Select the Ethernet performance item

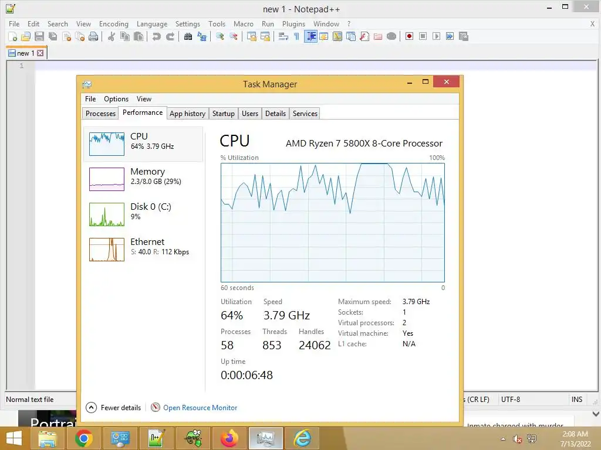point(143,250)
